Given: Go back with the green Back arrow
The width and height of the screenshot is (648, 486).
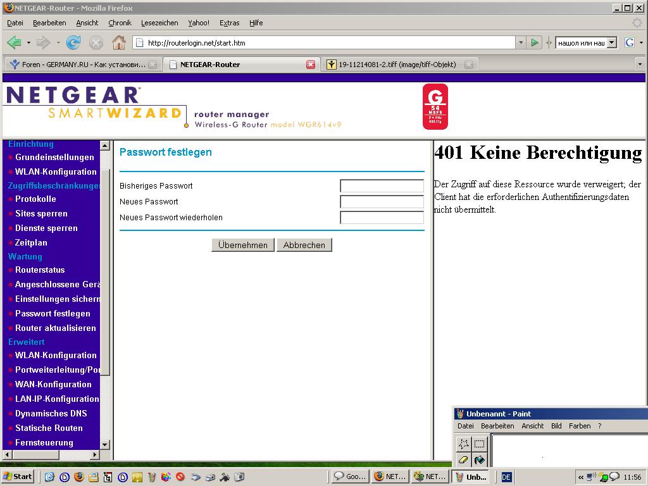Looking at the screenshot, I should click(15, 42).
